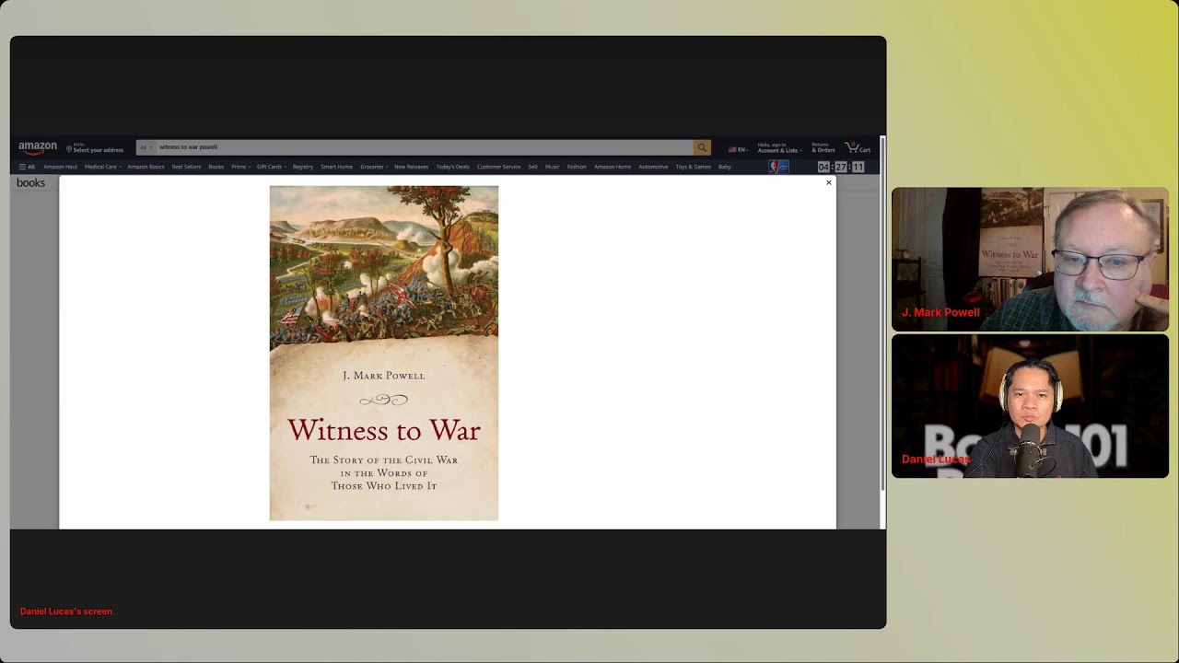Open Today's Deals
This screenshot has width=1179, height=663.
452,167
